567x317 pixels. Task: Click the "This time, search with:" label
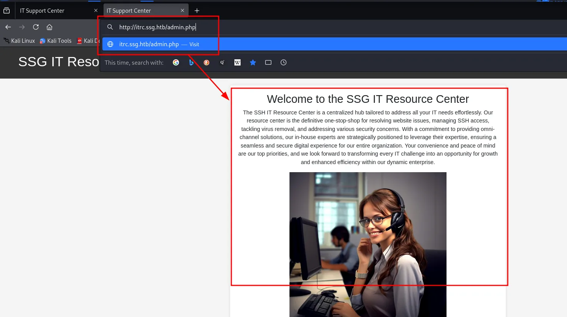(x=134, y=62)
